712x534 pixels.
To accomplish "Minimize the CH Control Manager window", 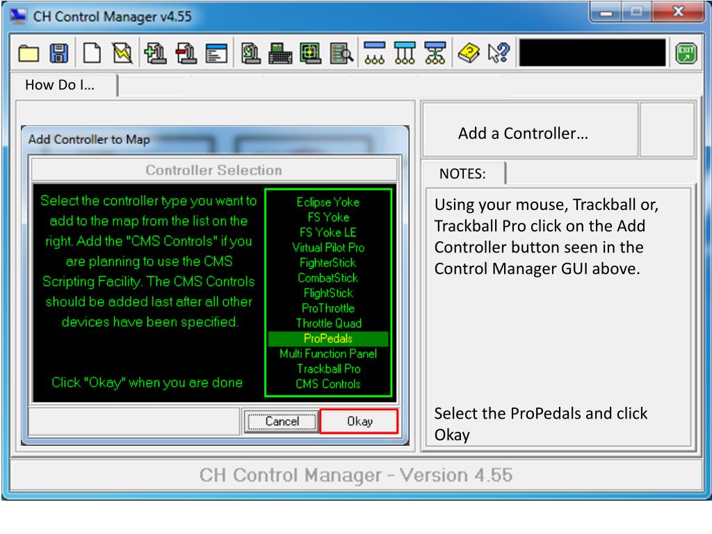I will (x=606, y=13).
